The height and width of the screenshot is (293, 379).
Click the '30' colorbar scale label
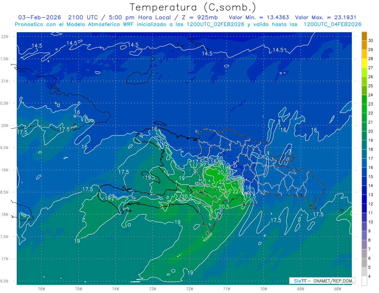[371, 40]
